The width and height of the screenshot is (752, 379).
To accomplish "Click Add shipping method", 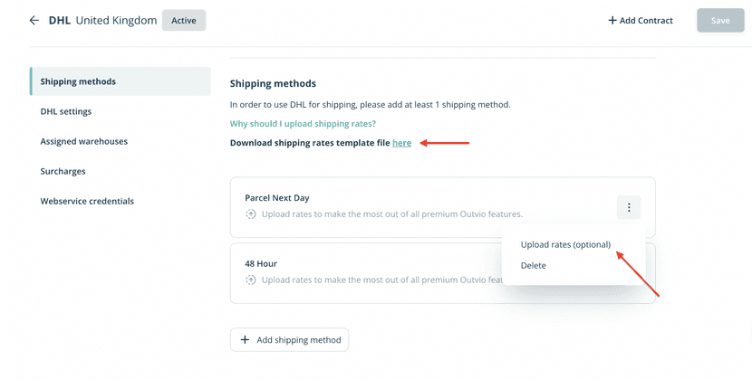I will click(289, 340).
